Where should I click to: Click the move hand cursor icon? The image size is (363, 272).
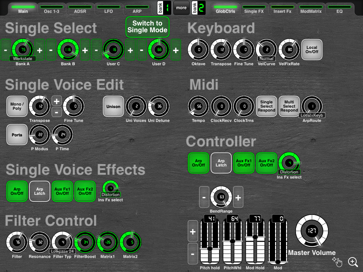point(337,262)
